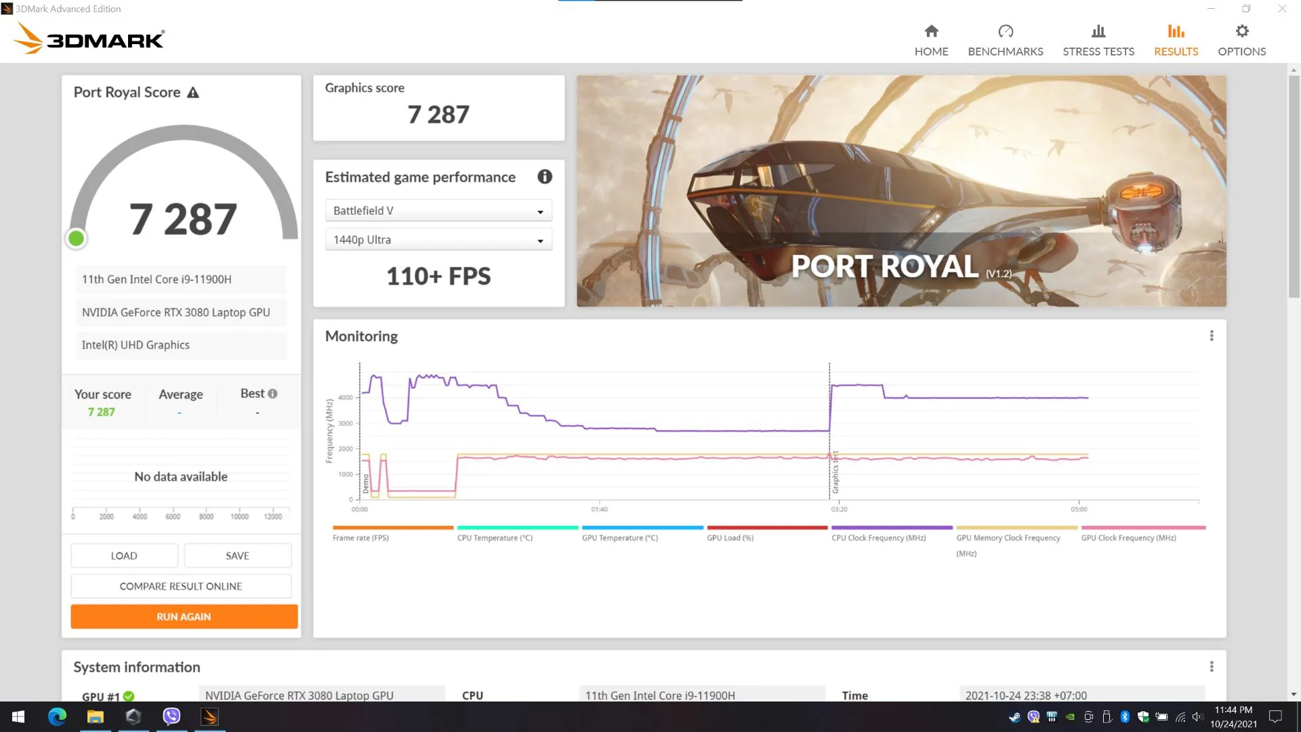Click the Port Royal benchmark banner image

point(901,190)
